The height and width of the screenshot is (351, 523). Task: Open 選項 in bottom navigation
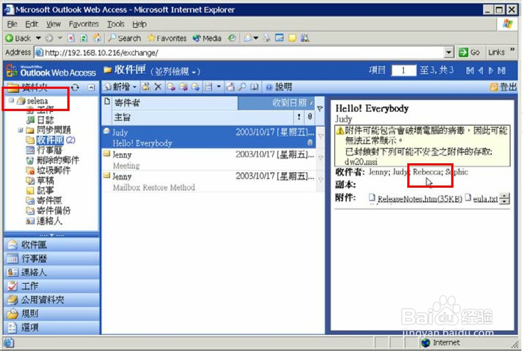pyautogui.click(x=52, y=327)
